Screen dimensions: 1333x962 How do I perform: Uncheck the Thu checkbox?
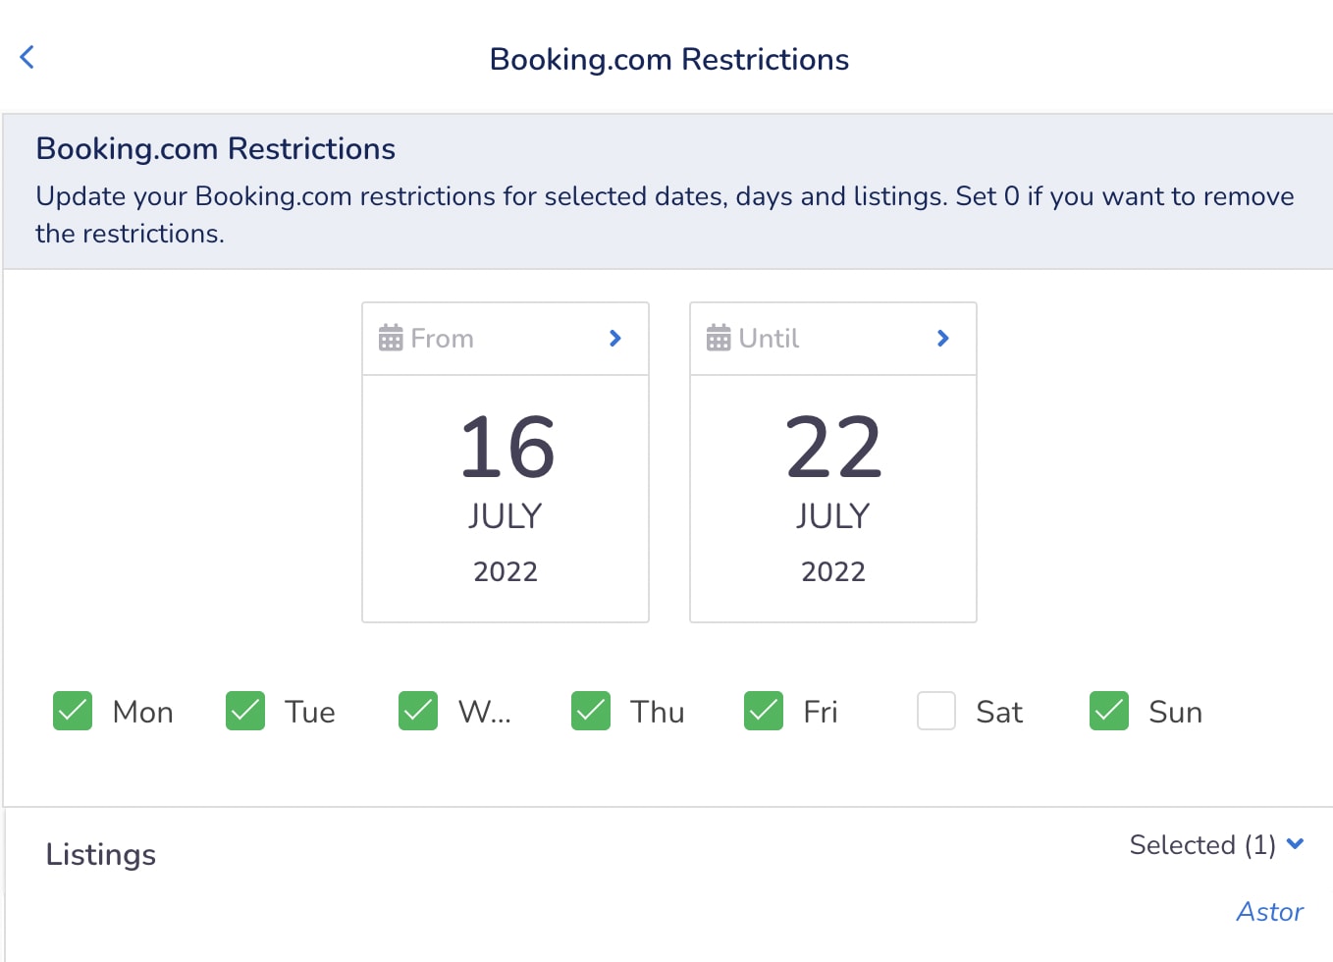coord(591,711)
